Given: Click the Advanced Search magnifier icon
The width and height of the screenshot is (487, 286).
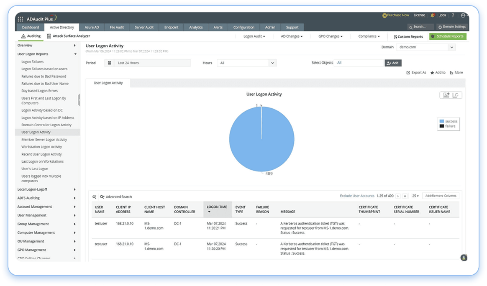Looking at the screenshot, I should 102,197.
